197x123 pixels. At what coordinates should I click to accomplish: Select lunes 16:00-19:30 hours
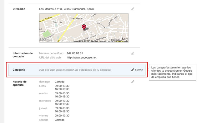click(x=62, y=89)
